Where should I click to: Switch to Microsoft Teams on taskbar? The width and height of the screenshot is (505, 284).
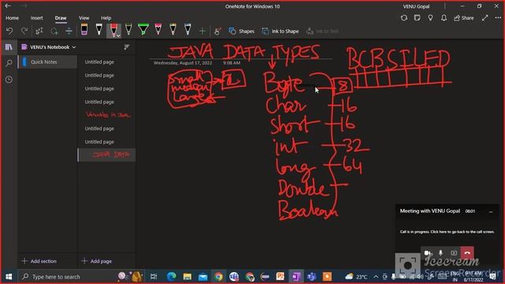pyautogui.click(x=312, y=277)
